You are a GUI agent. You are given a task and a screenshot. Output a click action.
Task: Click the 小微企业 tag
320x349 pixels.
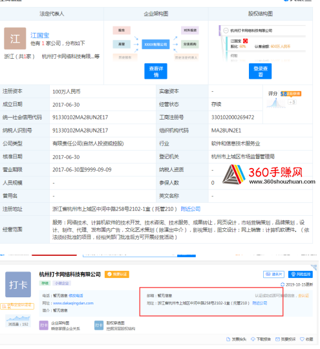pos(61,283)
